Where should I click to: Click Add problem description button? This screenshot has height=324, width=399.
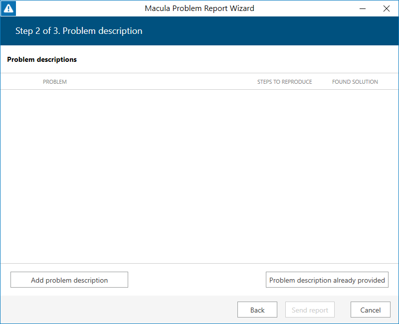click(x=69, y=280)
